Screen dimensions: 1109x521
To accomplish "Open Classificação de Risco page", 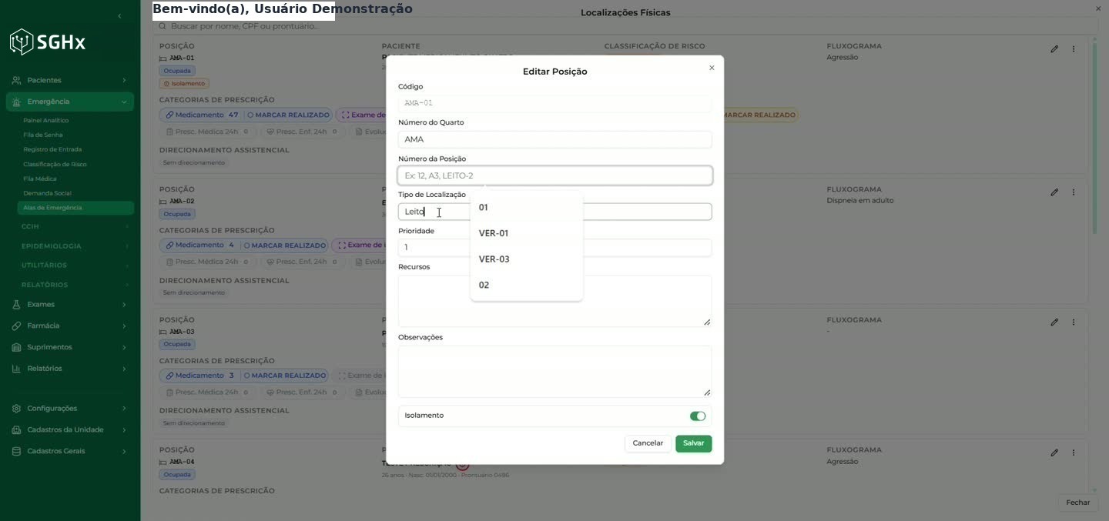I will click(x=55, y=164).
